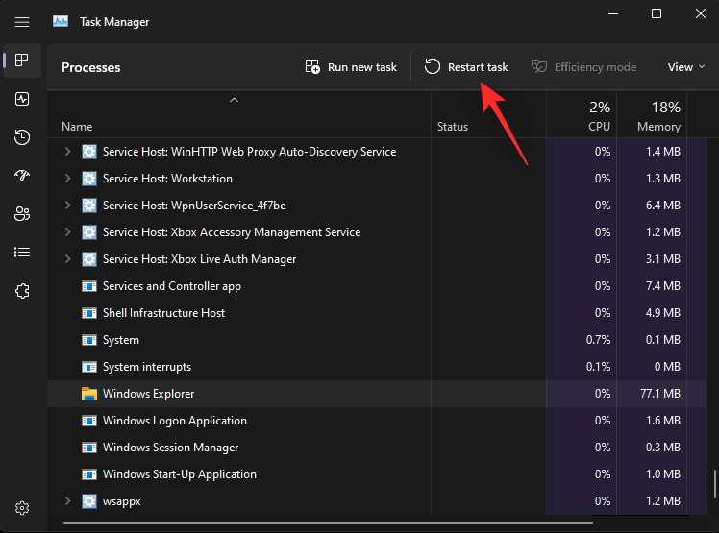
Task: Select Shell Infrastructure Host process name
Action: (x=163, y=313)
